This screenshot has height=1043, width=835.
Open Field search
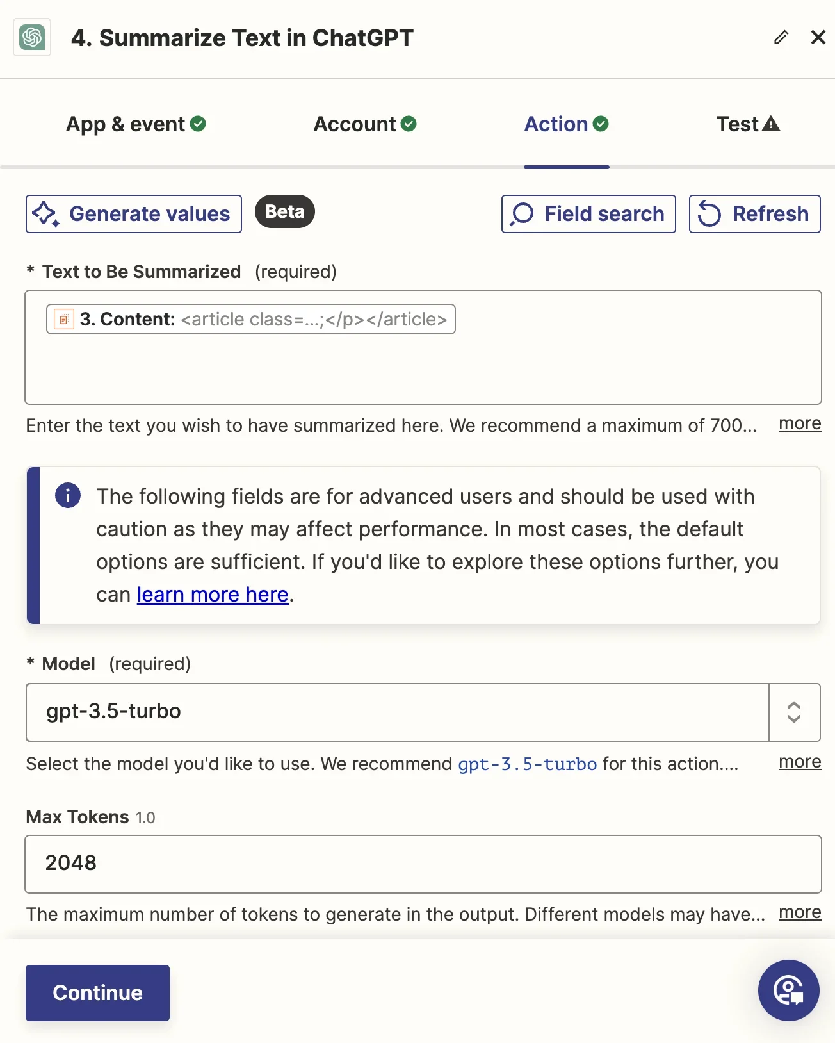tap(588, 214)
